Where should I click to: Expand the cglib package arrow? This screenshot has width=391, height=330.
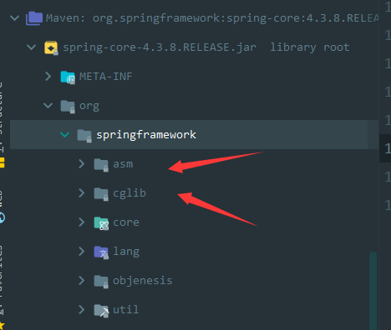(x=82, y=193)
